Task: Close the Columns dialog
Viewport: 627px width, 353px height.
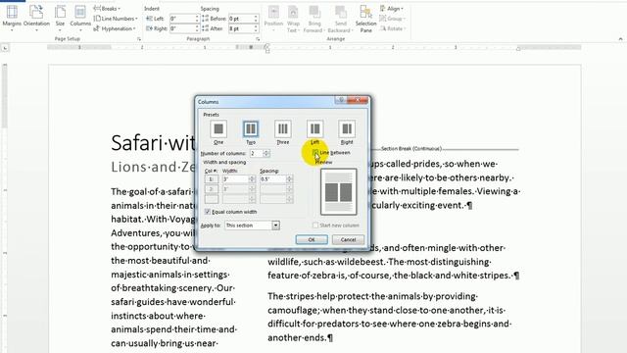Action: [x=358, y=100]
